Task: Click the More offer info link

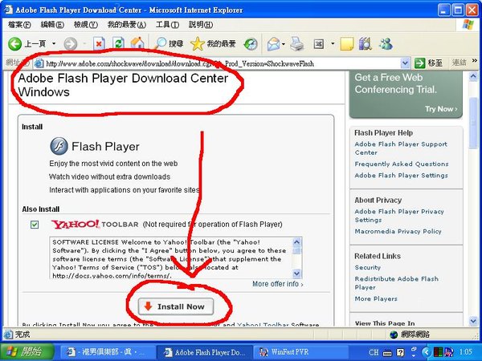Action: point(276,284)
